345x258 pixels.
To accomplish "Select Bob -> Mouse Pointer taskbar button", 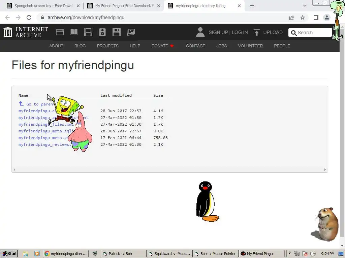I will (x=215, y=254).
